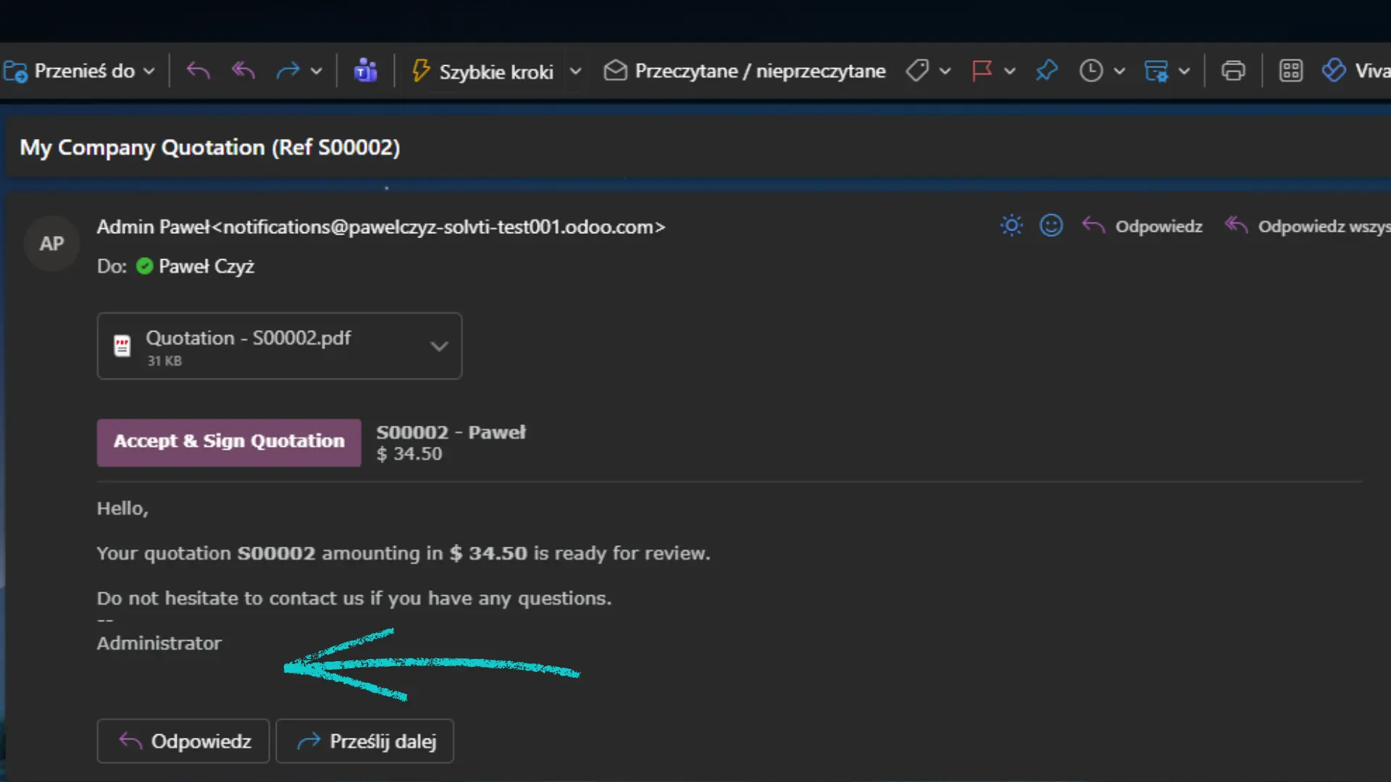
Task: Click the print icon in toolbar
Action: point(1232,71)
